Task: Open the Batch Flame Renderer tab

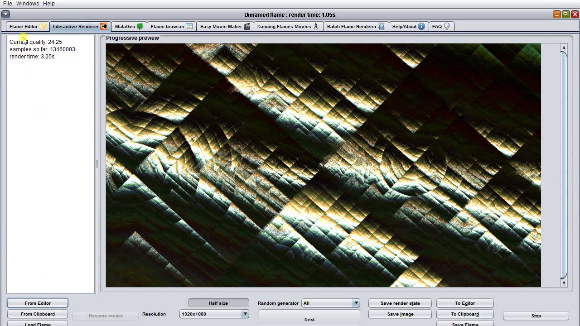Action: coord(356,26)
